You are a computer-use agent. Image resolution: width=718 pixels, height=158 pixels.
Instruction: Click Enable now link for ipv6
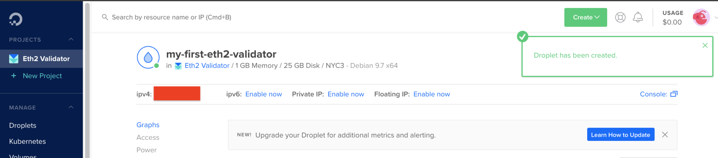(263, 94)
